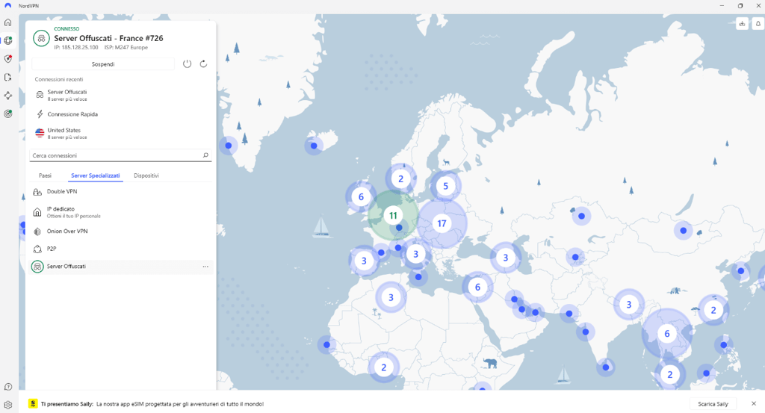Open the Home icon in the sidebar
Screen dimensions: 765x413
coord(7,22)
